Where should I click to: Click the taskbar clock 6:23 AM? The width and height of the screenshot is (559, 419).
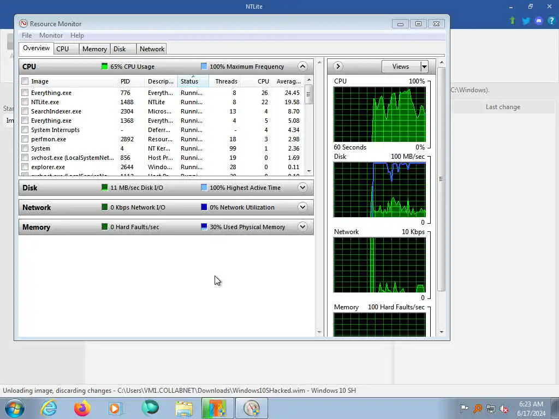pyautogui.click(x=531, y=404)
